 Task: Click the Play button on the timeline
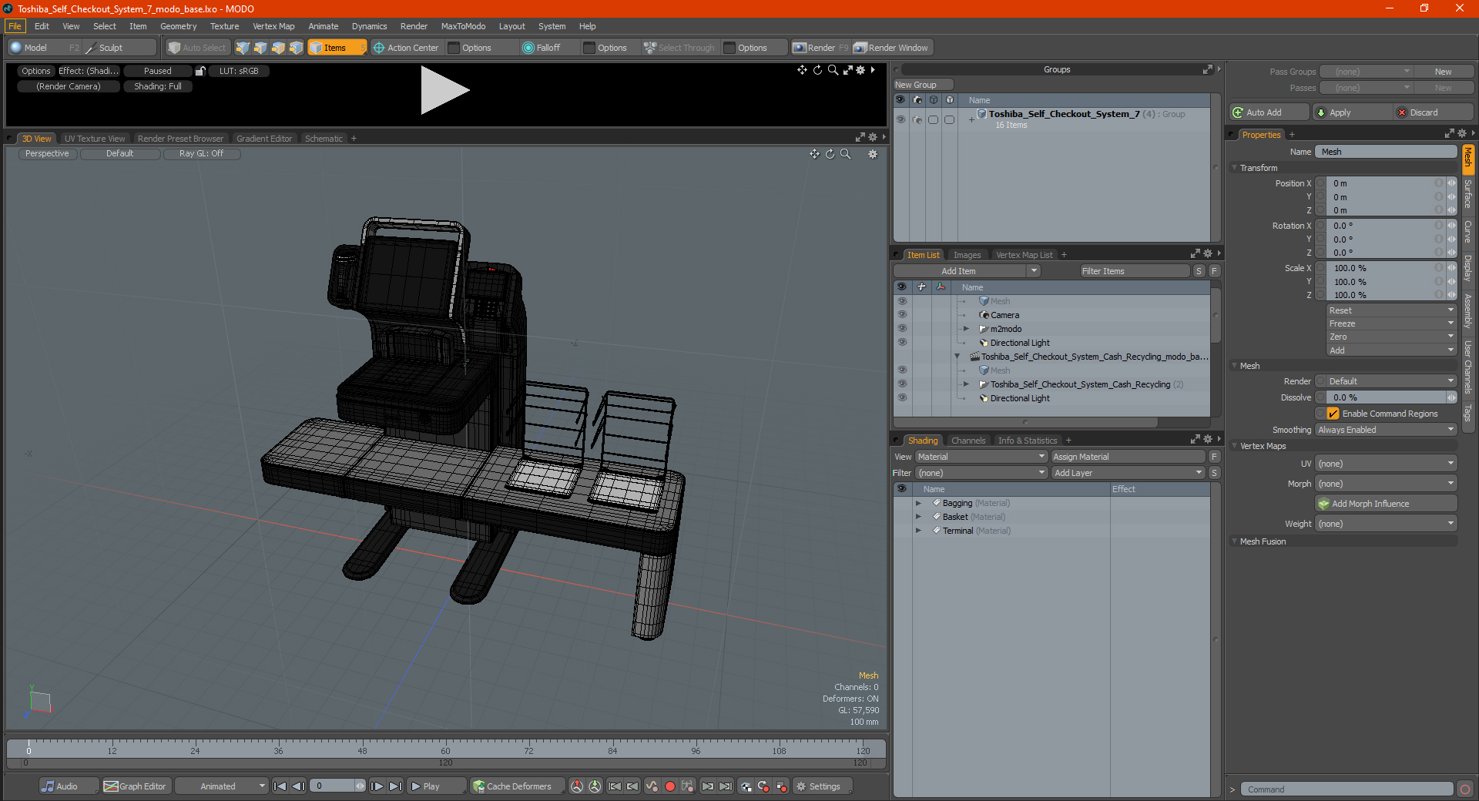435,786
